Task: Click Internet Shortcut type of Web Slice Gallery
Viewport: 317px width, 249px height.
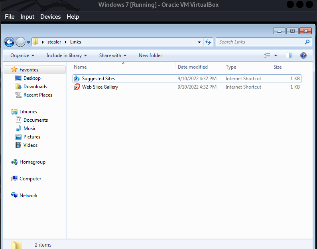Action: pyautogui.click(x=243, y=87)
